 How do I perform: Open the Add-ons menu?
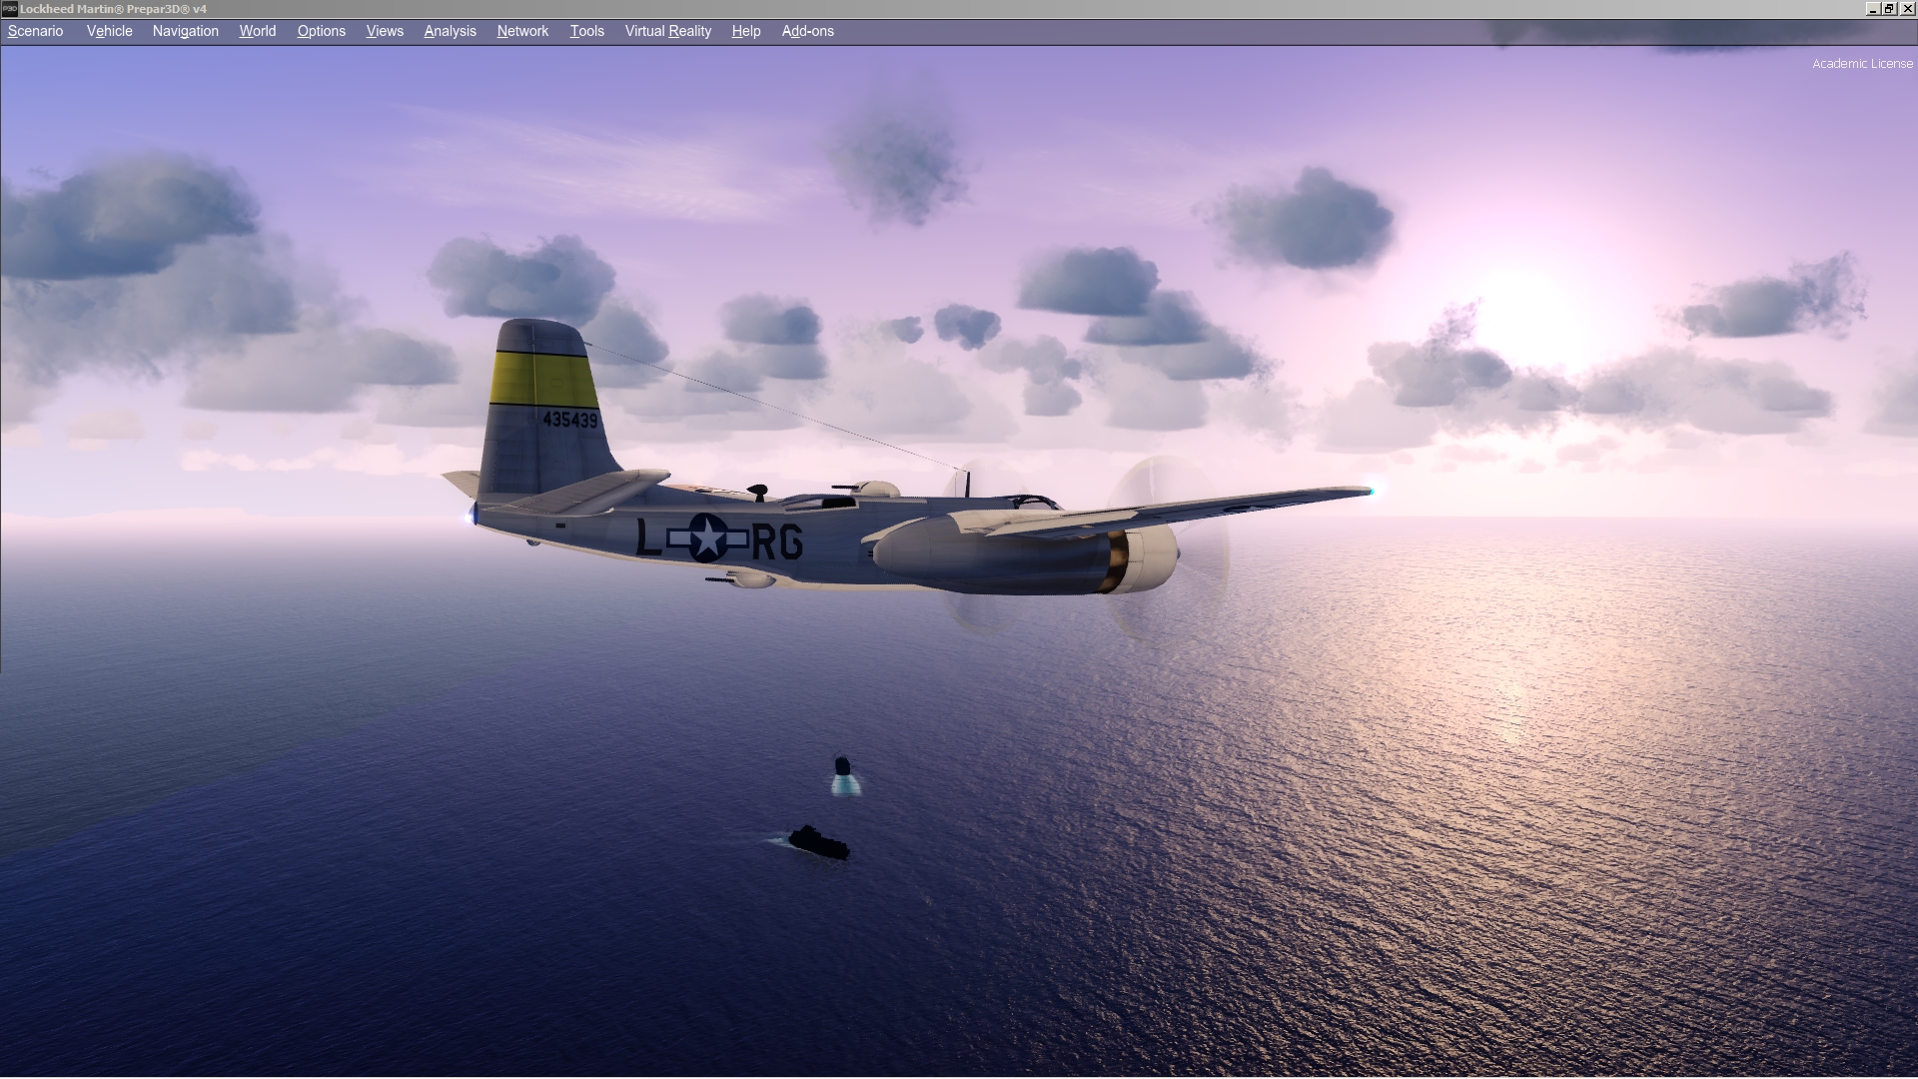pos(807,31)
